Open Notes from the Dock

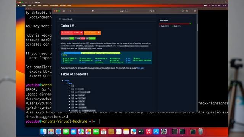tap(126, 132)
